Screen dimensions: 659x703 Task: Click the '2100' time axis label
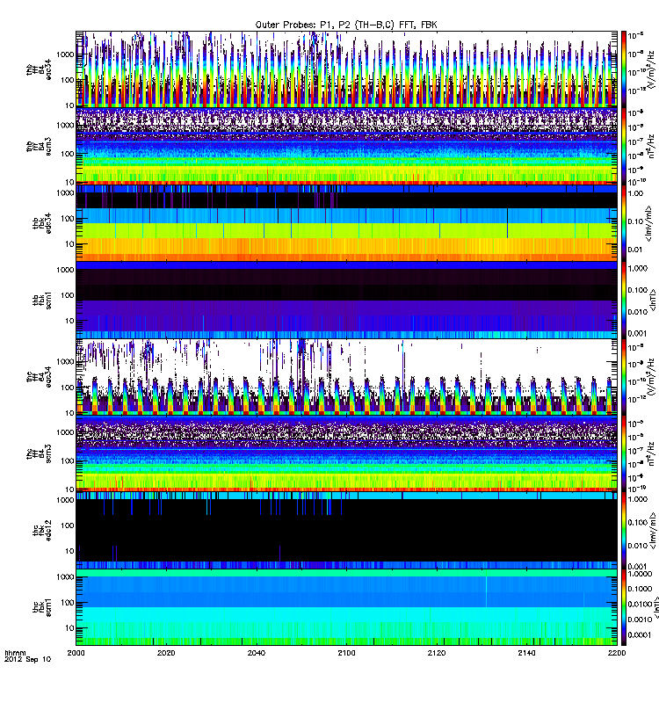click(346, 653)
